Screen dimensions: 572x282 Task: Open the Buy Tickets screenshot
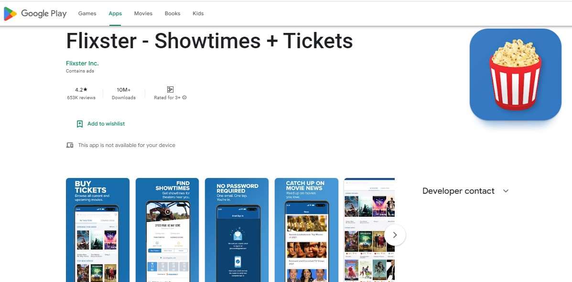[98, 230]
